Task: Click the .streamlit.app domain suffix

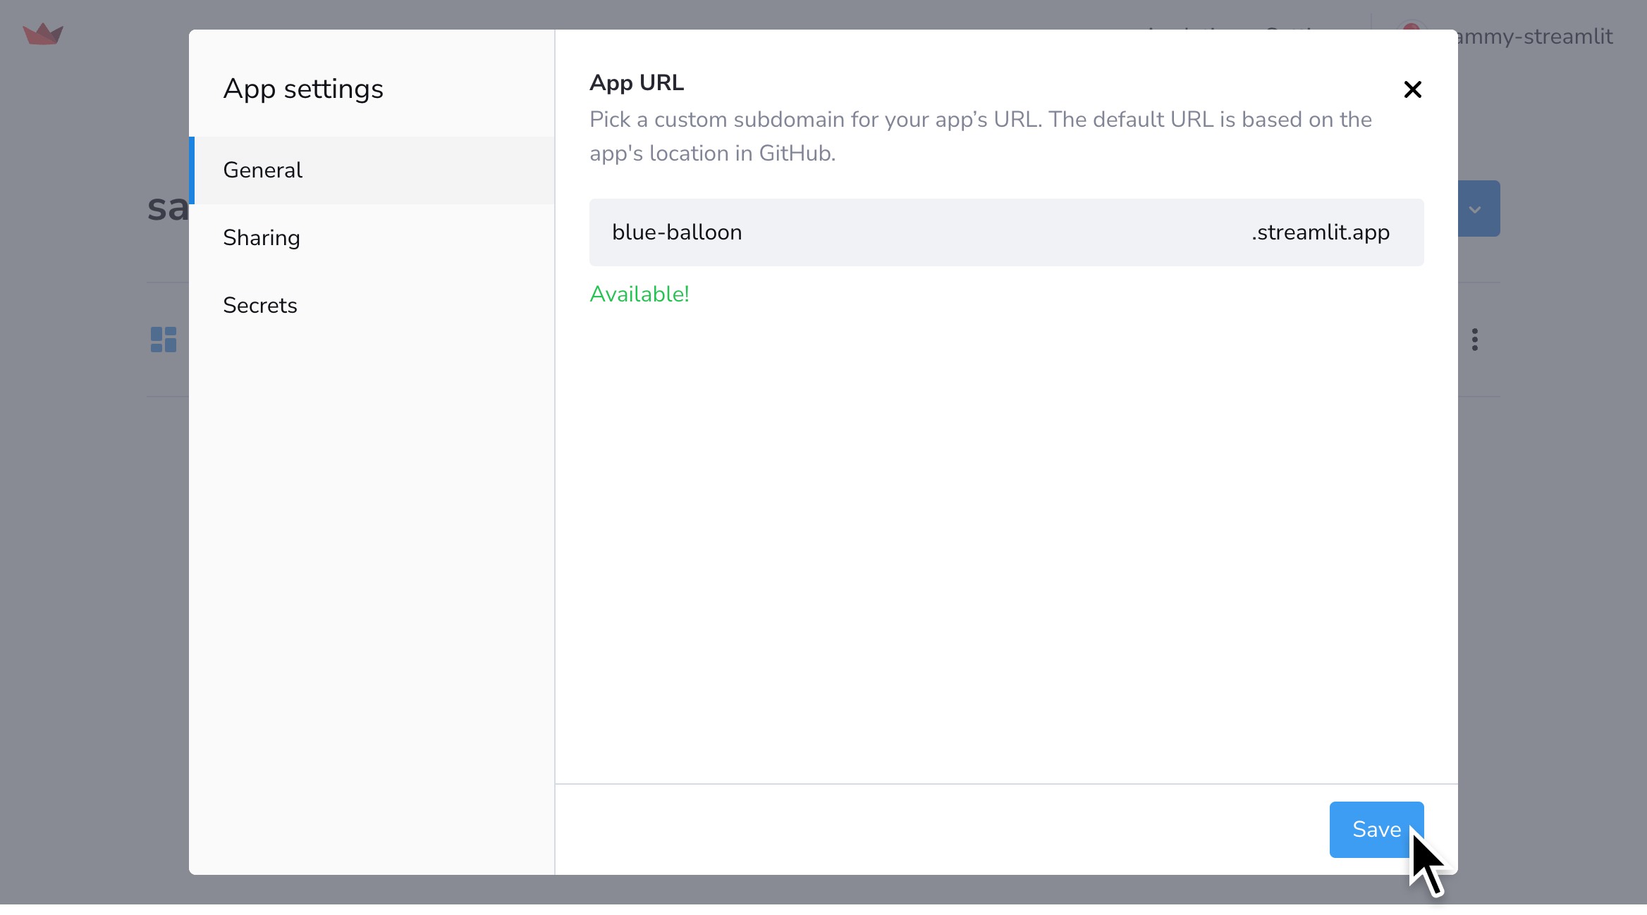Action: click(1320, 232)
